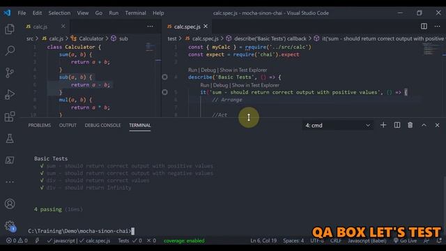Viewport: 446px width, 251px height.
Task: Open the 4: cmd terminal selector dropdown
Action: 337,125
